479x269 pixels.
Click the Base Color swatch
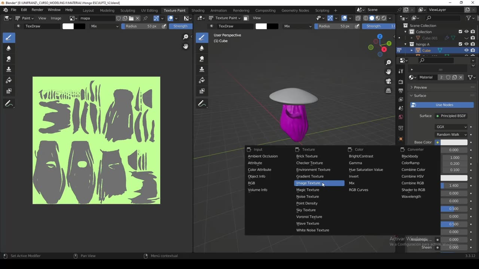(454, 142)
